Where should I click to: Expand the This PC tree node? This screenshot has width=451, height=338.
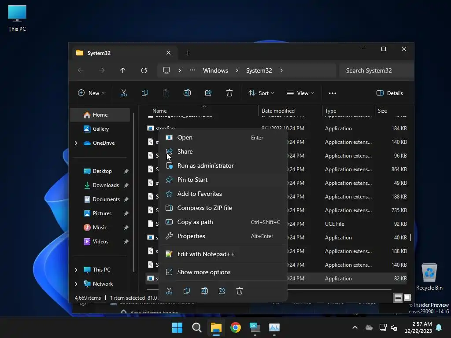tap(76, 270)
